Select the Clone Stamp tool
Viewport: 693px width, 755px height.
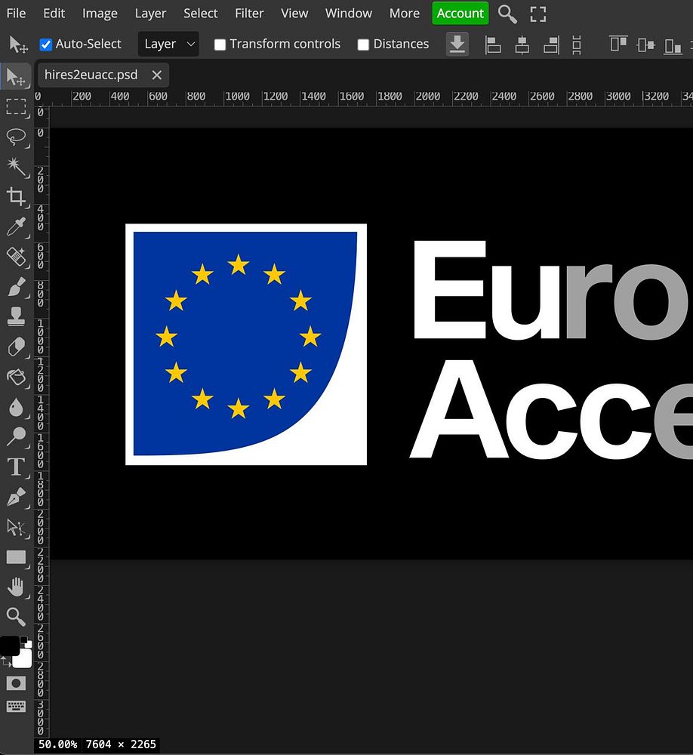click(x=16, y=317)
